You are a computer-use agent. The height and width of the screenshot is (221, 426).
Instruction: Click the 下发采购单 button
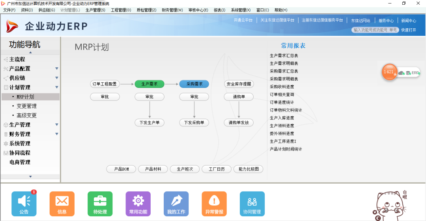click(194, 123)
